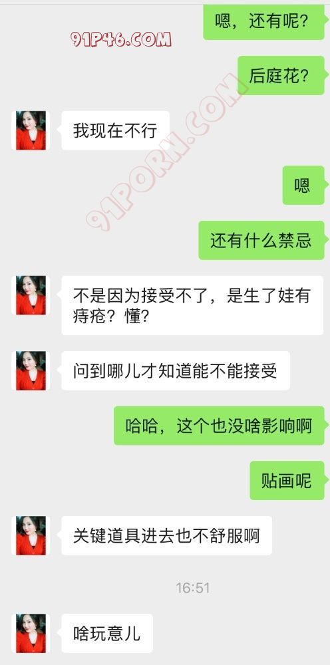Viewport: 330px width, 665px height.
Task: Select the green '后庭花?' message bubble
Action: (x=281, y=76)
